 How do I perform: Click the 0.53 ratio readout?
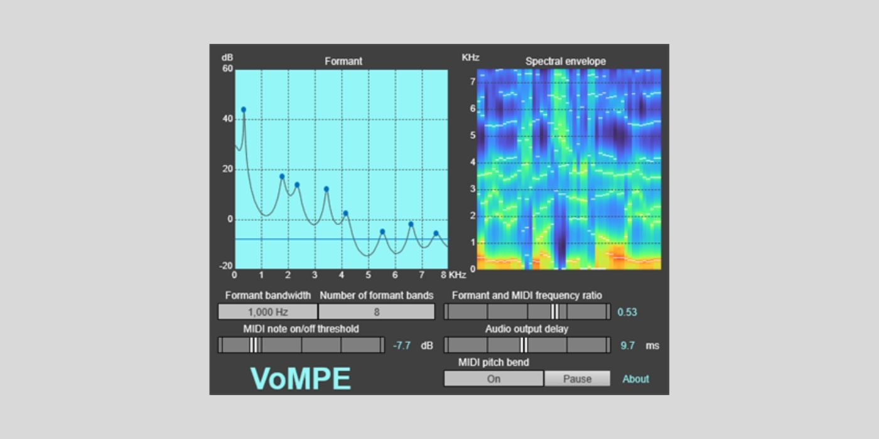pos(627,312)
